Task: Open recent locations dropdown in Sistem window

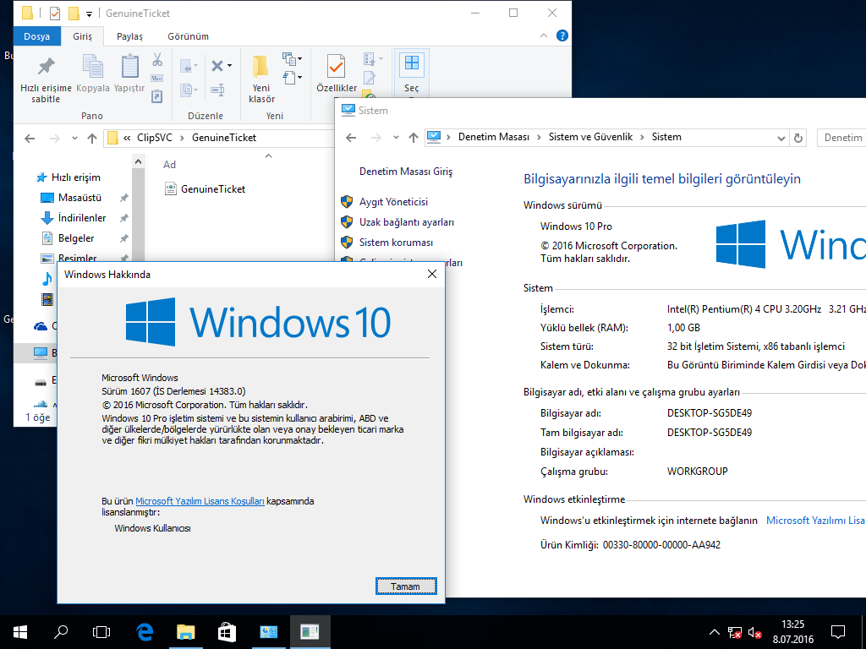Action: click(x=396, y=138)
